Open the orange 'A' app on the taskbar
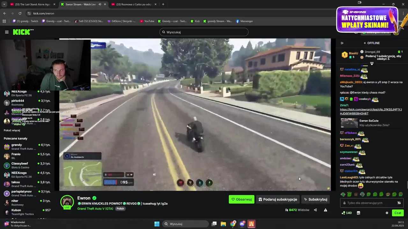Viewport: 408px width, 229px height. pos(251,224)
